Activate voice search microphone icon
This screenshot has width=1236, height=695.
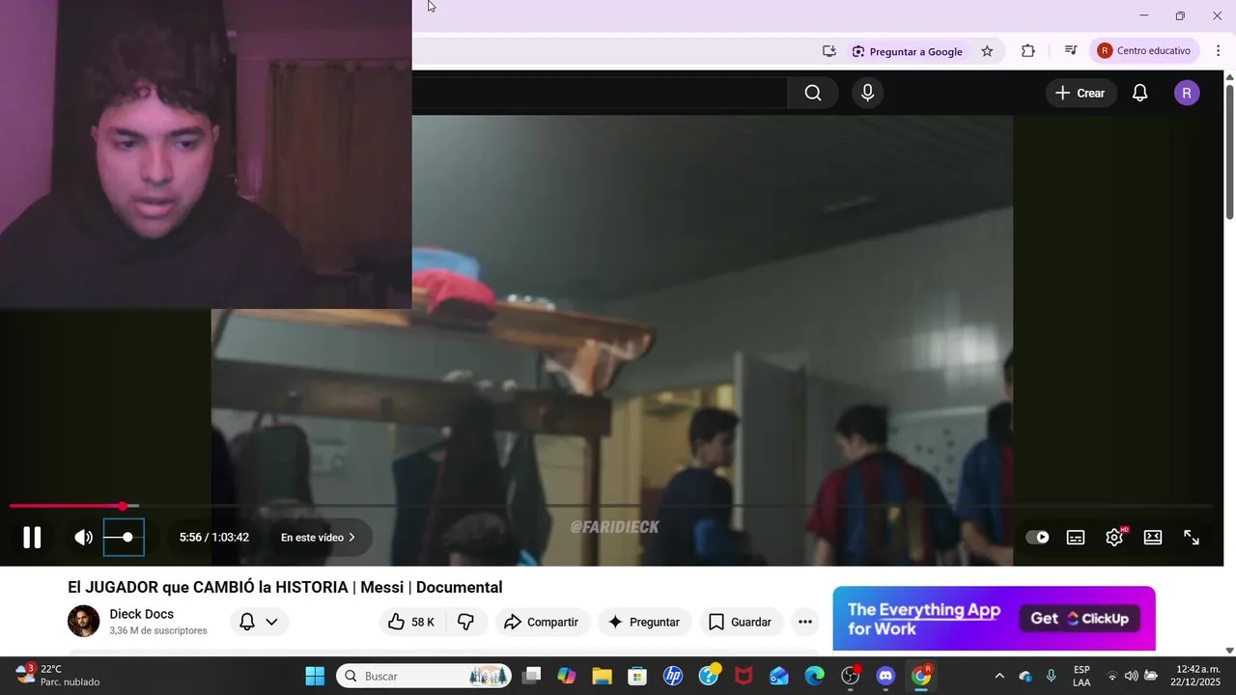point(867,93)
